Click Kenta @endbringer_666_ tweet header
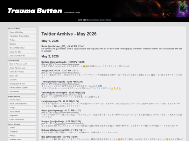189x141 pixels. point(63,46)
